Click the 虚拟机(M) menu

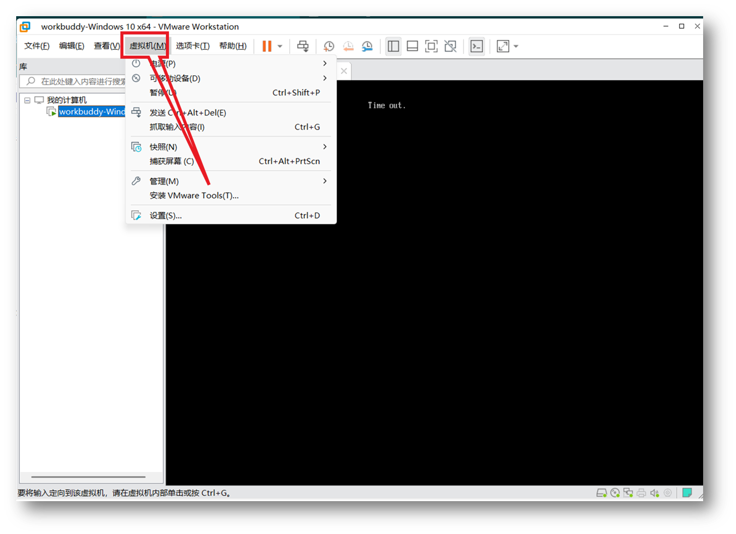pos(148,46)
